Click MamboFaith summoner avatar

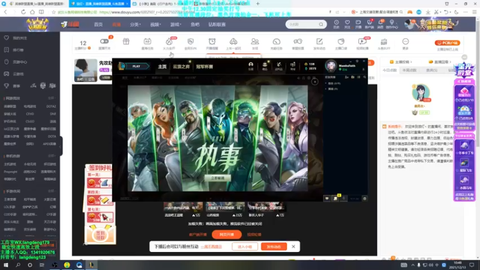(331, 66)
